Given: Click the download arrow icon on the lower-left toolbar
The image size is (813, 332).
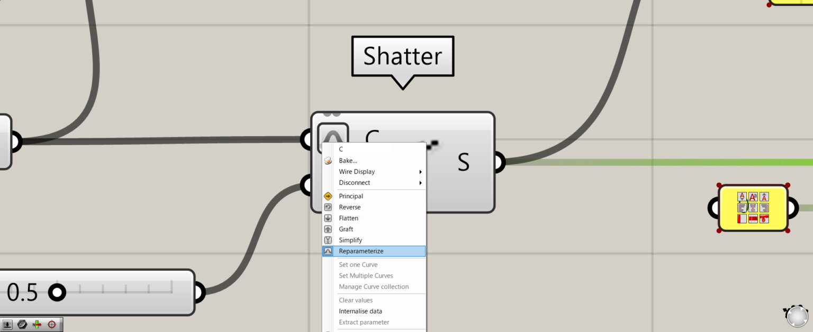Looking at the screenshot, I should 7,324.
